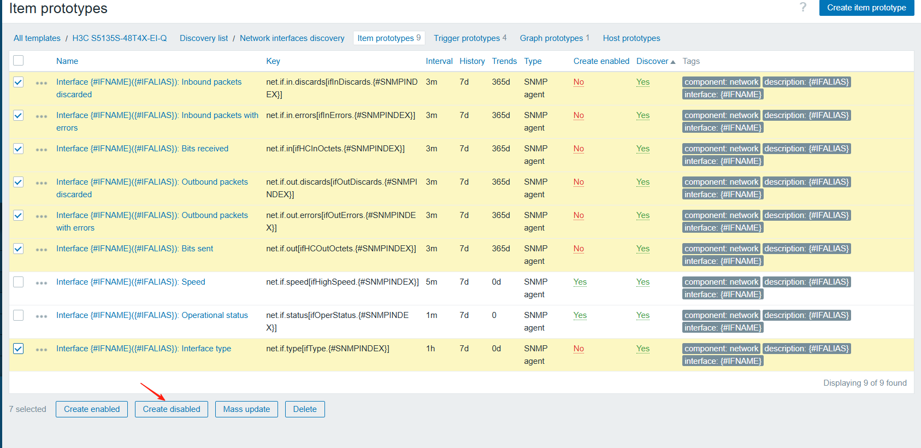Viewport: 921px width, 448px height.
Task: Uncheck the Interface type row checkbox
Action: (x=19, y=349)
